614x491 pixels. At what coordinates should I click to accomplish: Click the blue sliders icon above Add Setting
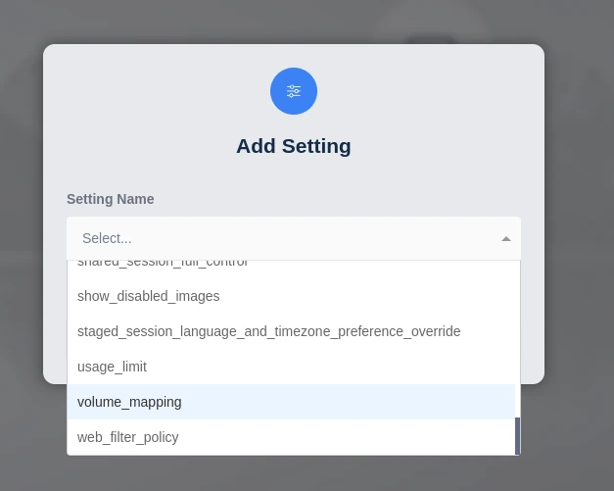click(294, 91)
